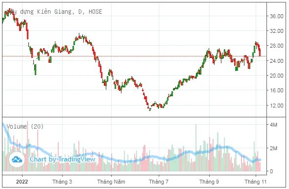289x189 pixels.
Task: Click the 2M volume scale label
Action: point(273,148)
